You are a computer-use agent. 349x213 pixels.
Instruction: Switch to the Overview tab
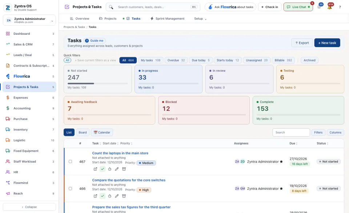pyautogui.click(x=80, y=18)
